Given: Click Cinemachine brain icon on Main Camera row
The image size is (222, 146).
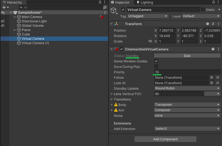Looking at the screenshot, I should [102, 17].
